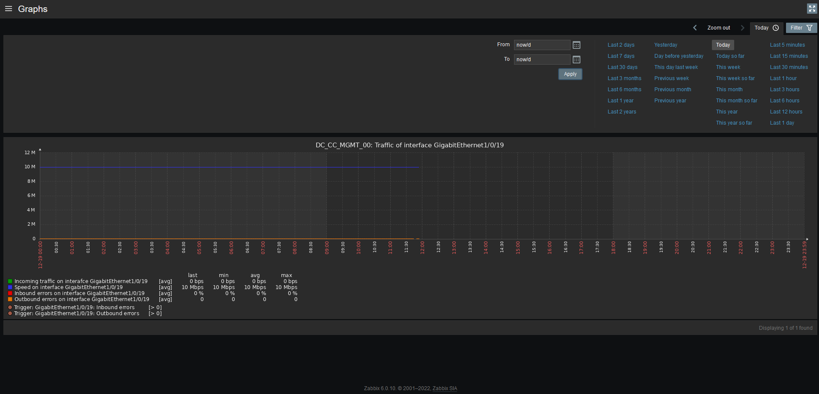Image resolution: width=819 pixels, height=394 pixels.
Task: Toggle fullscreen kiosk mode icon
Action: [x=812, y=9]
